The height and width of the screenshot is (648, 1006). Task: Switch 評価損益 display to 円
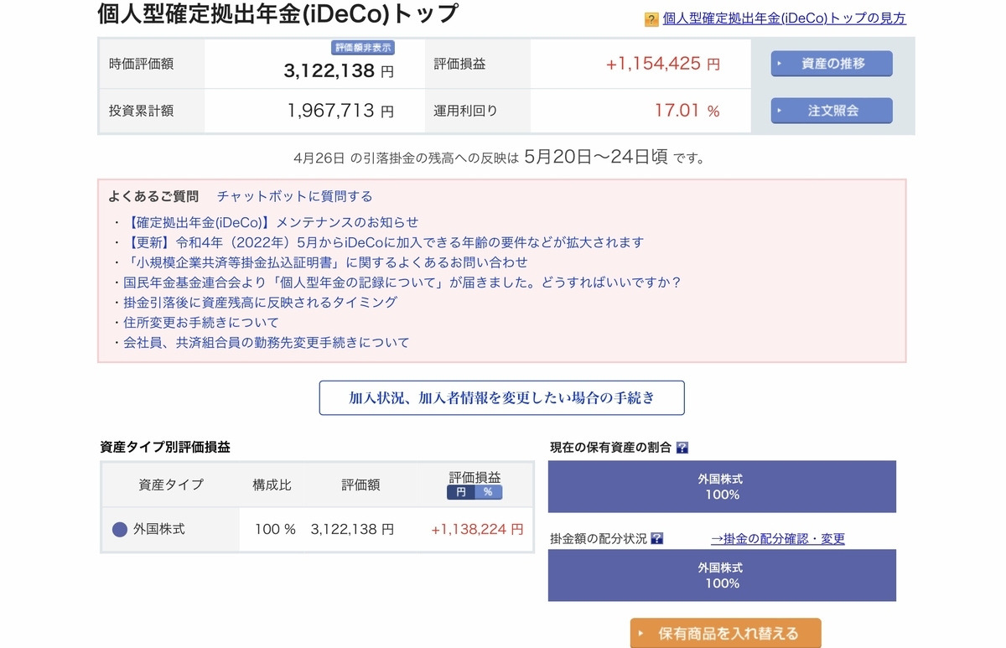(x=460, y=493)
